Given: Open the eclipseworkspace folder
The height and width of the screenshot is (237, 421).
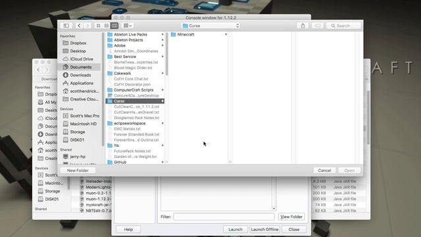Looking at the screenshot, I should pyautogui.click(x=130, y=123).
